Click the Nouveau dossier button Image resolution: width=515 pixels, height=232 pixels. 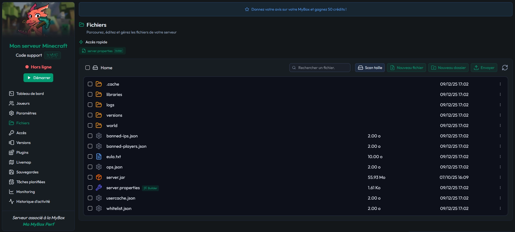(x=448, y=68)
